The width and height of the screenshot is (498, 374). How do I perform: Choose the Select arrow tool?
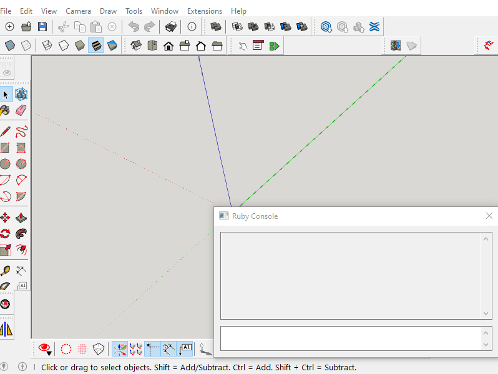[6, 95]
